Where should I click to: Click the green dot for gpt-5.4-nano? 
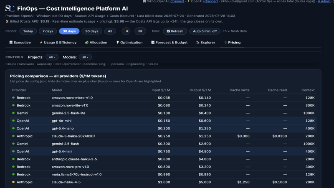(x=13, y=128)
